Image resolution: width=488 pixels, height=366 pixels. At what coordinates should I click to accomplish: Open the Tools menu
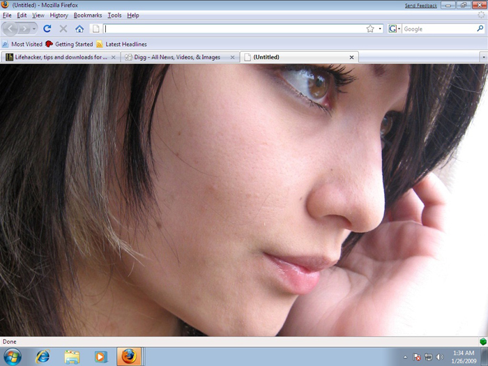pyautogui.click(x=114, y=15)
